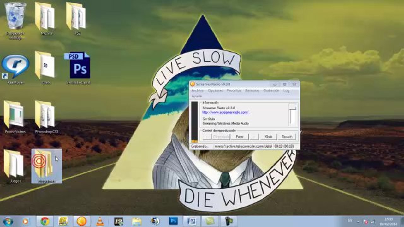Click the Grab recording button
The image size is (404, 227).
[269, 137]
